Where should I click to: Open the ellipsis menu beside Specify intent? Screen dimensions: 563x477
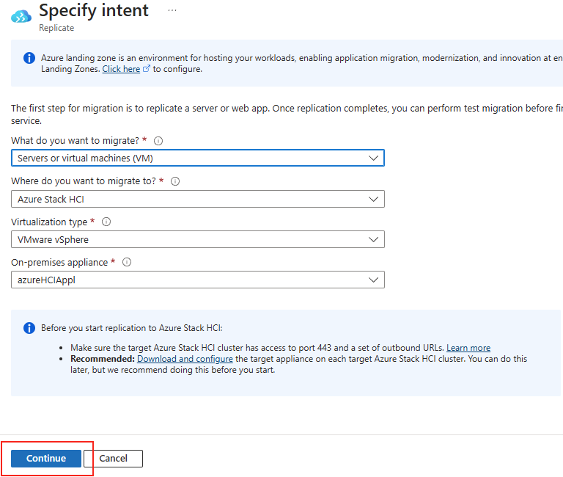tap(172, 10)
